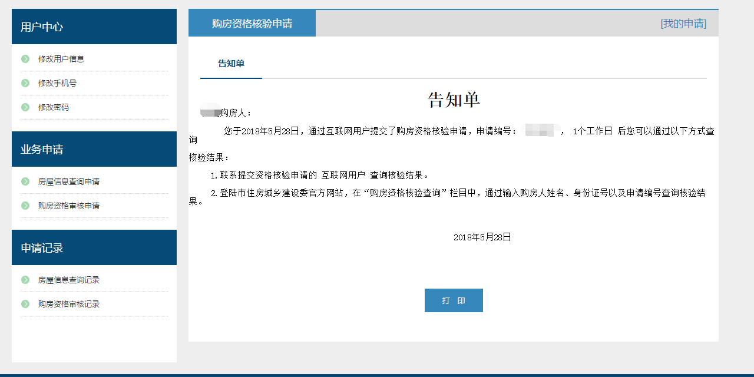Go to 修改密码 page
Viewport: 754px width, 377px height.
pyautogui.click(x=54, y=107)
